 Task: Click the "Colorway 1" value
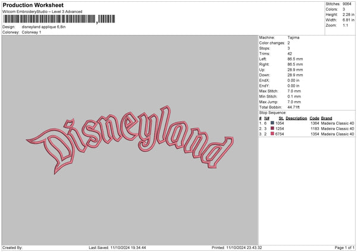pos(32,32)
